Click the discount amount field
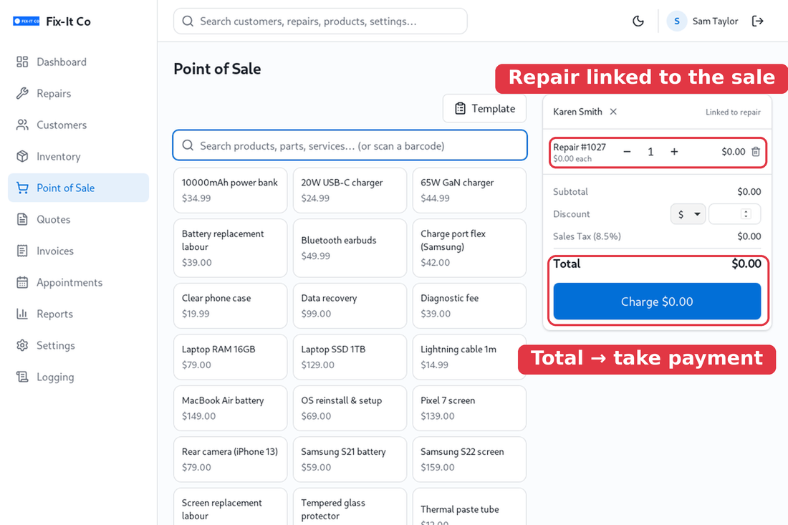Viewport: 788px width, 525px height. point(734,214)
